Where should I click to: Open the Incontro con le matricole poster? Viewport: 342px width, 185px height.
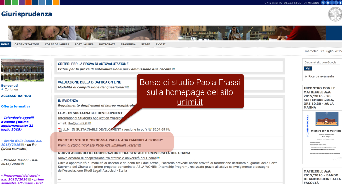[323, 137]
